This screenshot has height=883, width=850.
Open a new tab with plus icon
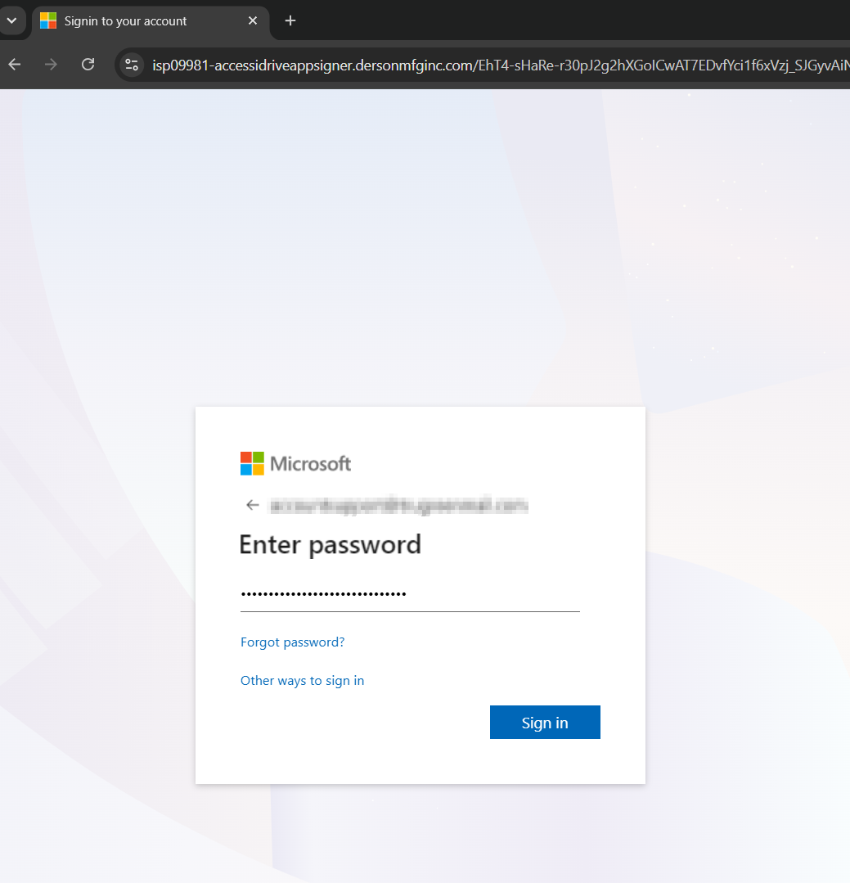(290, 20)
